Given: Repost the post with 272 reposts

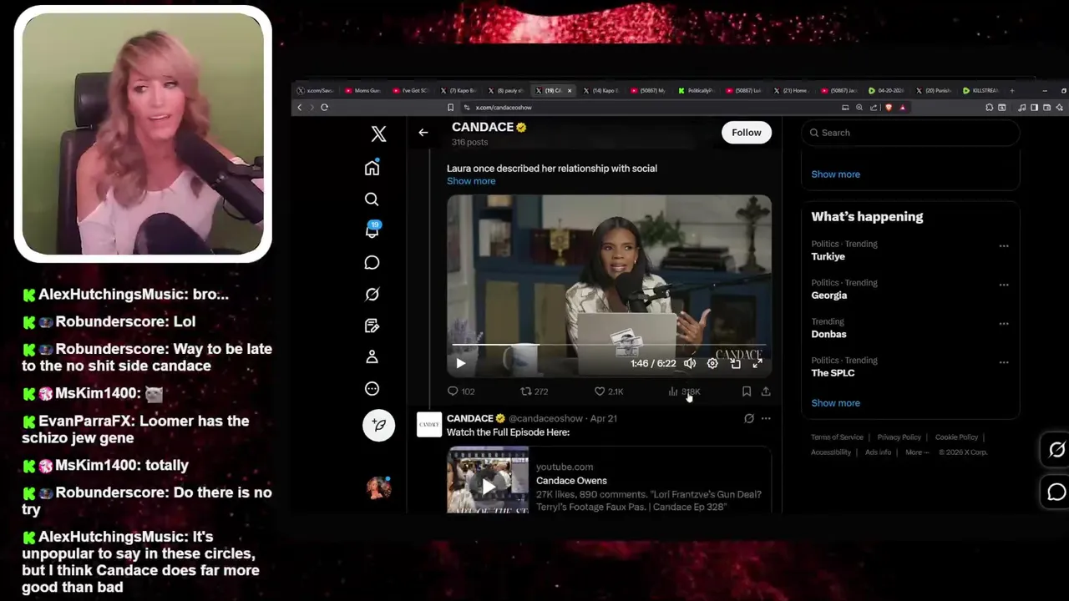Looking at the screenshot, I should point(534,391).
